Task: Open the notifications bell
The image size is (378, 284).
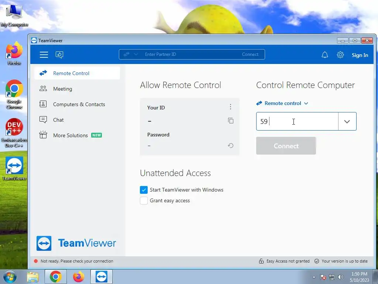Action: coord(325,55)
